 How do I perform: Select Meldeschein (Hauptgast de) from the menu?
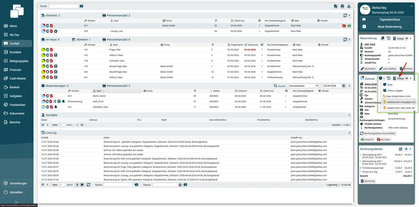(x=399, y=102)
